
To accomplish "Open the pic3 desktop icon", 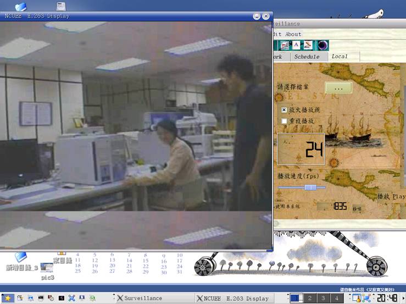I will click(47, 269).
